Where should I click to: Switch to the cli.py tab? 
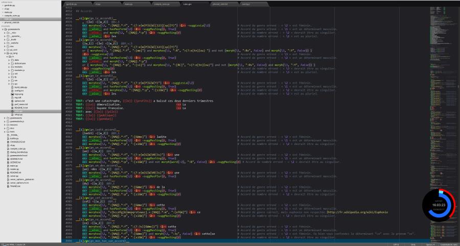[x=106, y=5]
